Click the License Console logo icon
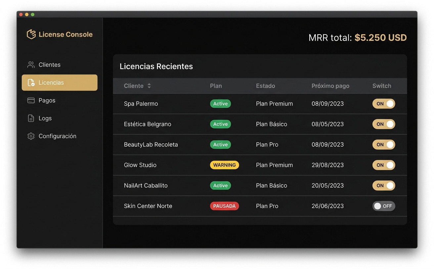 [x=31, y=34]
